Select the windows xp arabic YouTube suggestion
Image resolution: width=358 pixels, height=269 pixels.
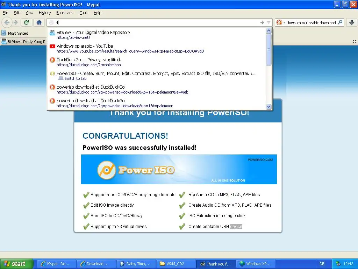157,48
